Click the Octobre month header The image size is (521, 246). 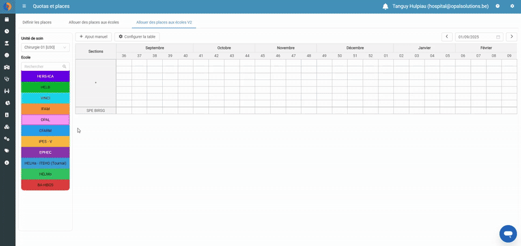(x=224, y=48)
